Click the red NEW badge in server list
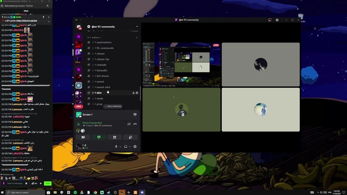 click(x=79, y=106)
